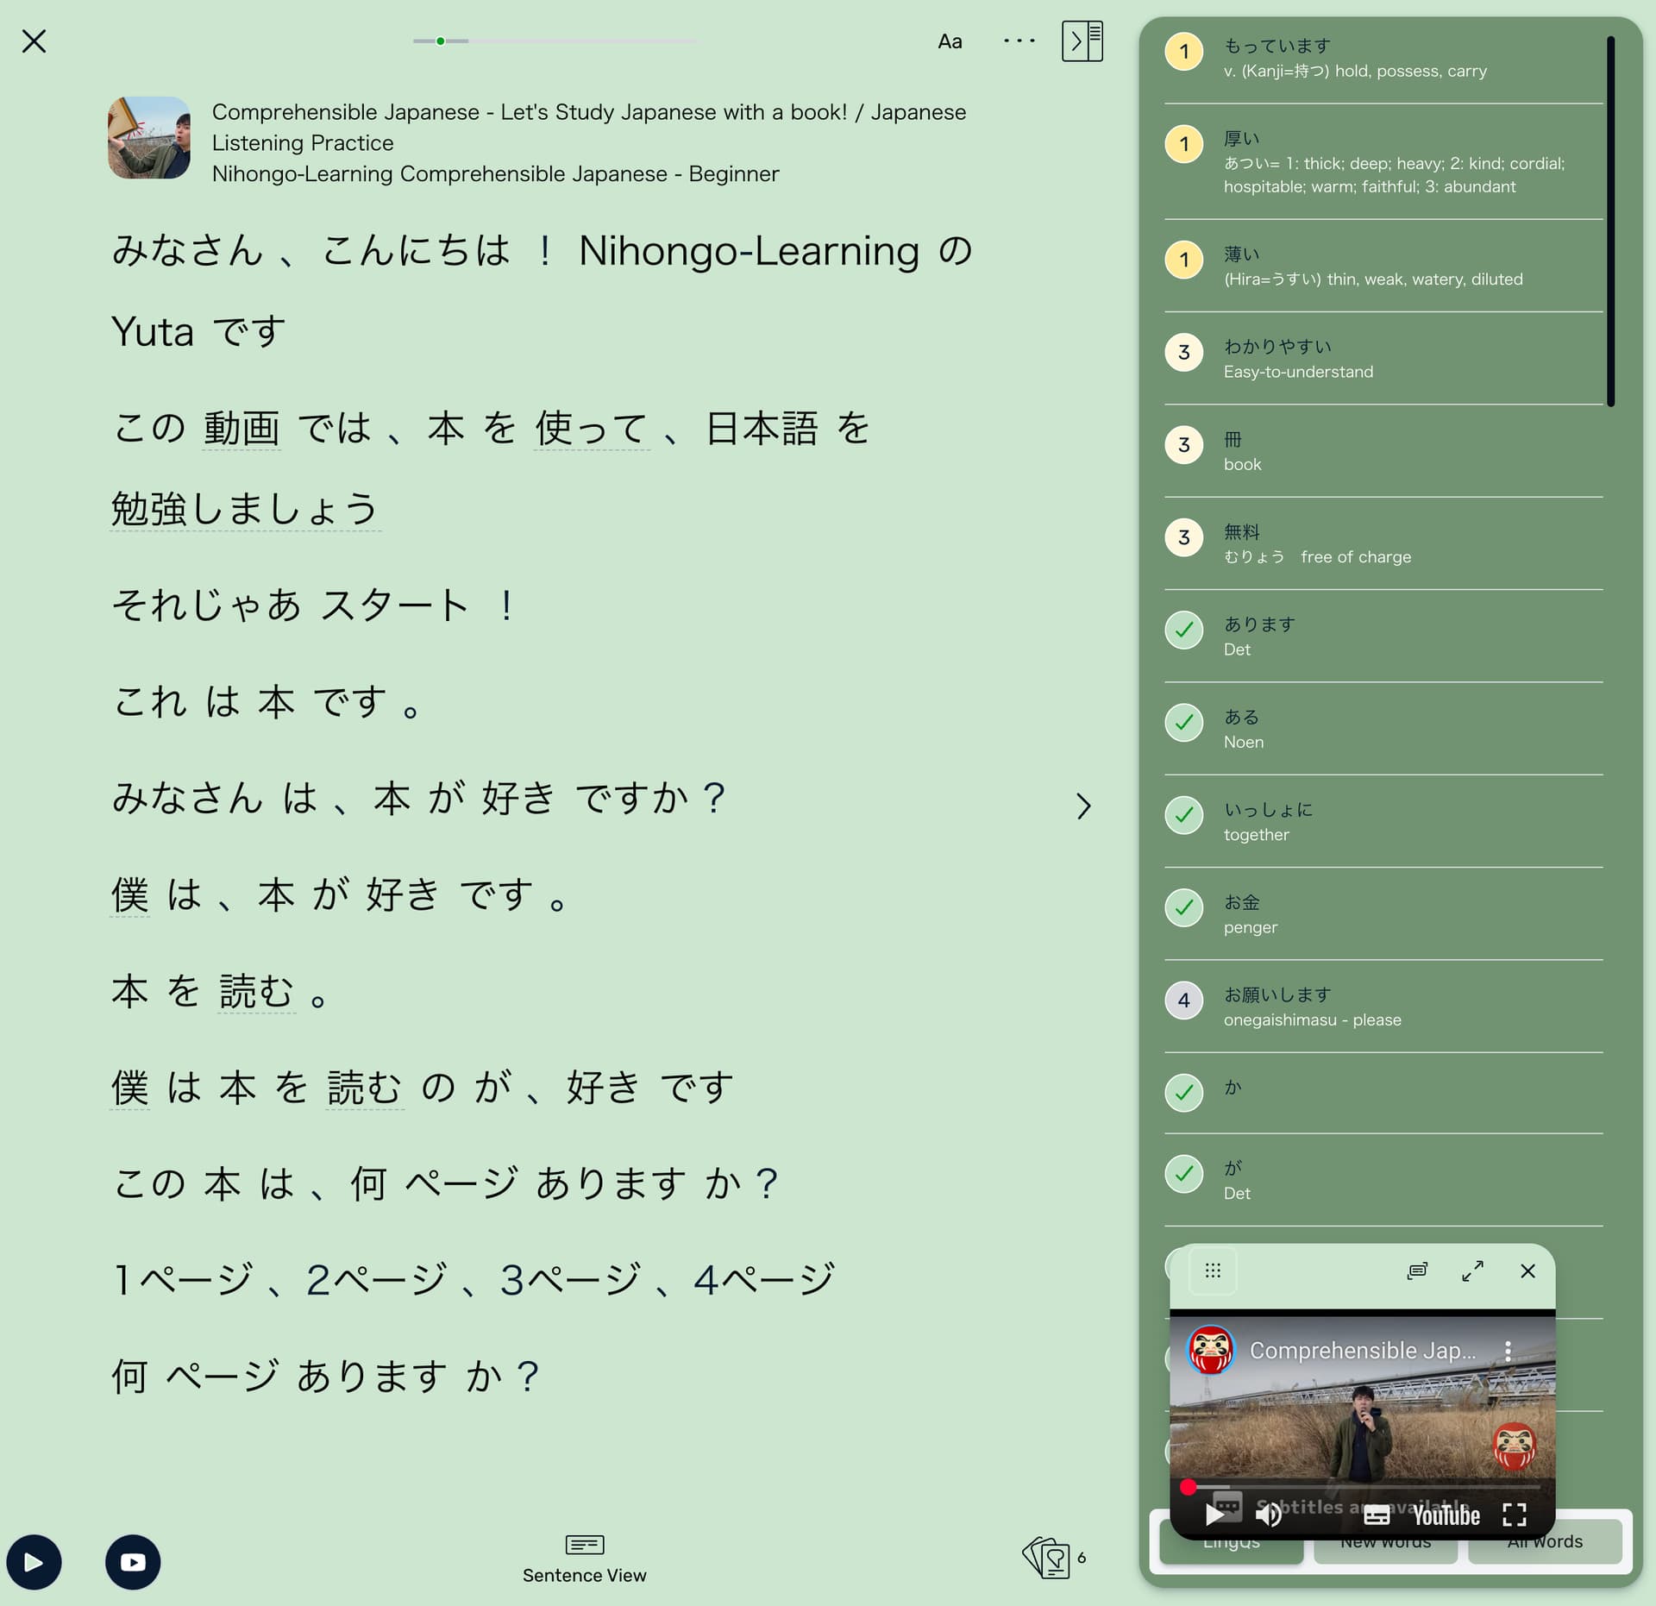Screen dimensions: 1656x1606
Task: Open the YouTube video button at bottom left
Action: point(133,1562)
